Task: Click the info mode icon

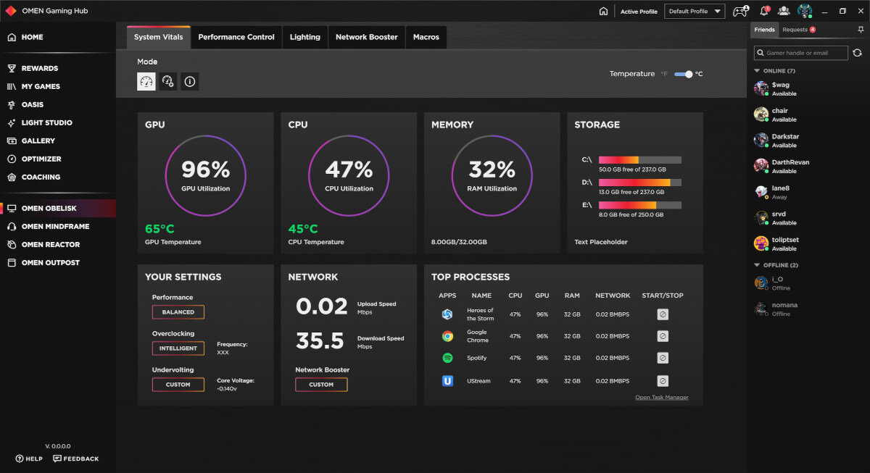Action: pos(189,82)
